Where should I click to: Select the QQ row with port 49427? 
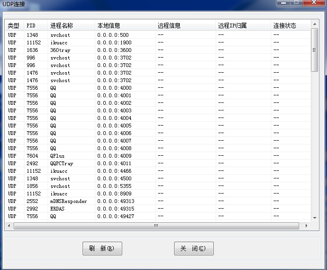tap(158, 216)
